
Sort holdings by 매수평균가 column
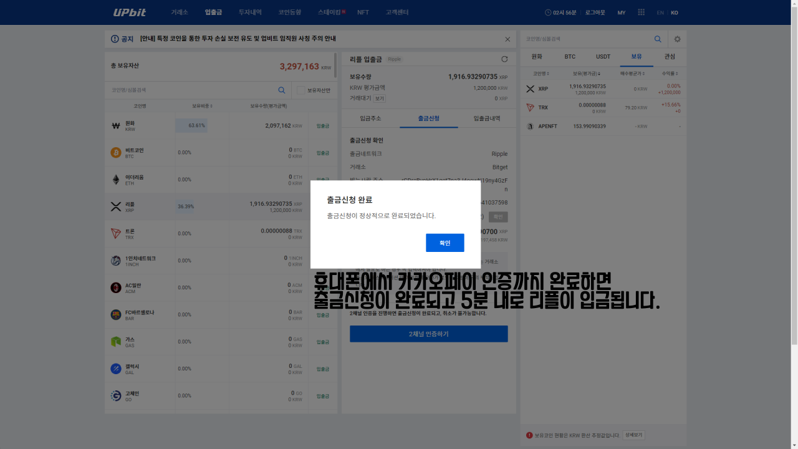click(x=633, y=74)
